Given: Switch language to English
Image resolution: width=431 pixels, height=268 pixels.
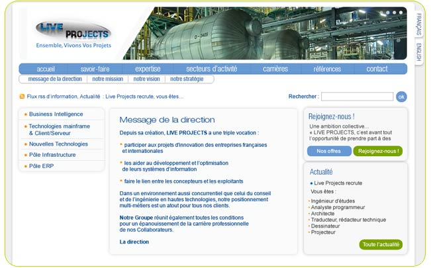Looking at the screenshot, I should pyautogui.click(x=419, y=53).
